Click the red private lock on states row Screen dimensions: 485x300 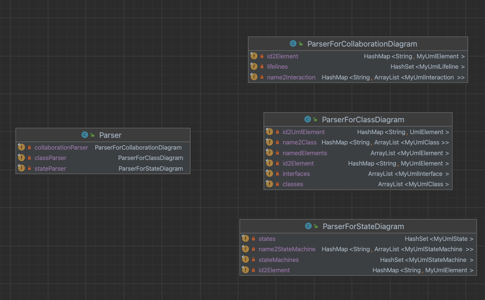tap(254, 239)
